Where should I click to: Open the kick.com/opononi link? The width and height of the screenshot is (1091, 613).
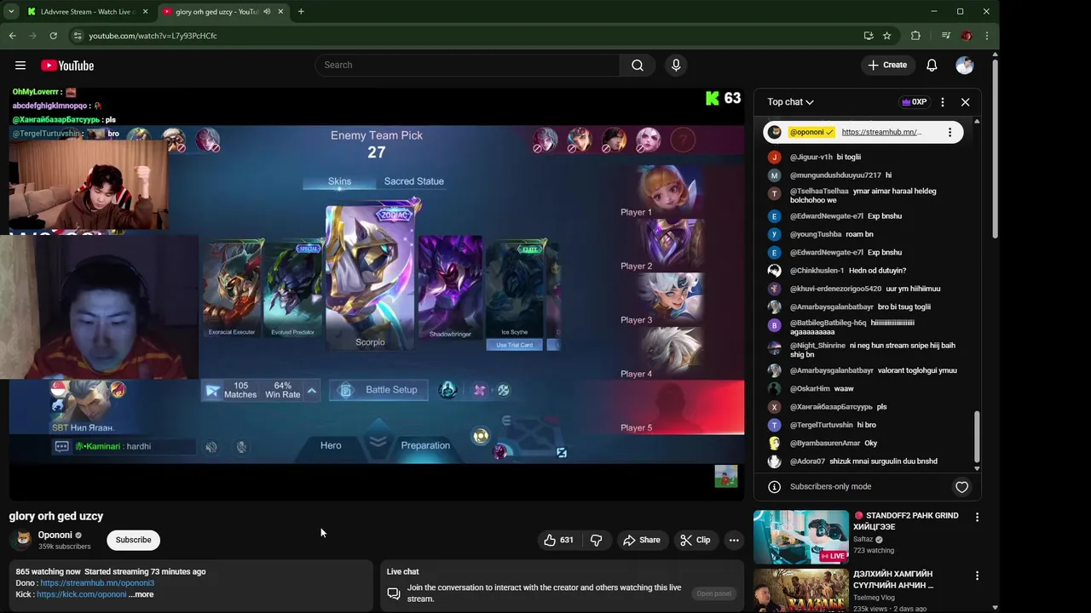(x=81, y=594)
